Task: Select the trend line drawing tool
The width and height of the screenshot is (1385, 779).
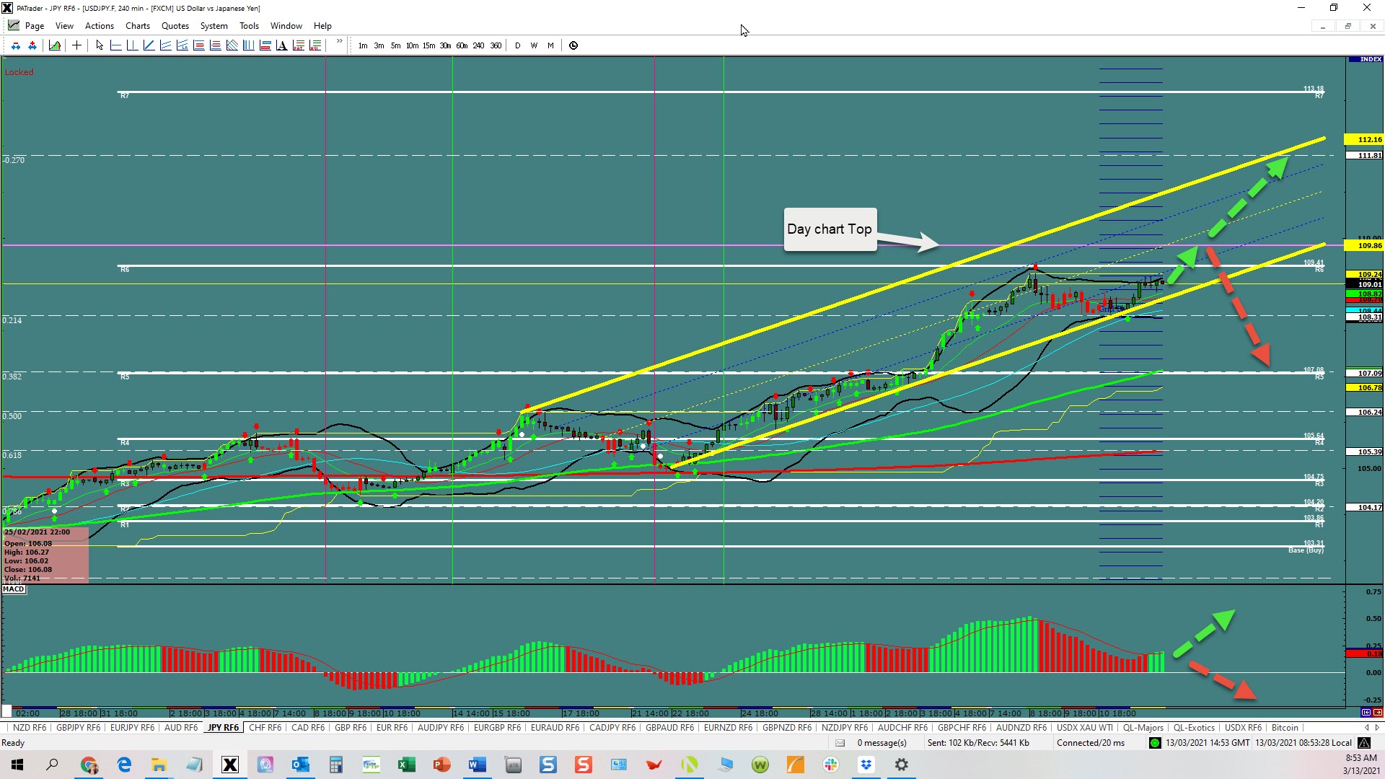Action: pos(149,45)
